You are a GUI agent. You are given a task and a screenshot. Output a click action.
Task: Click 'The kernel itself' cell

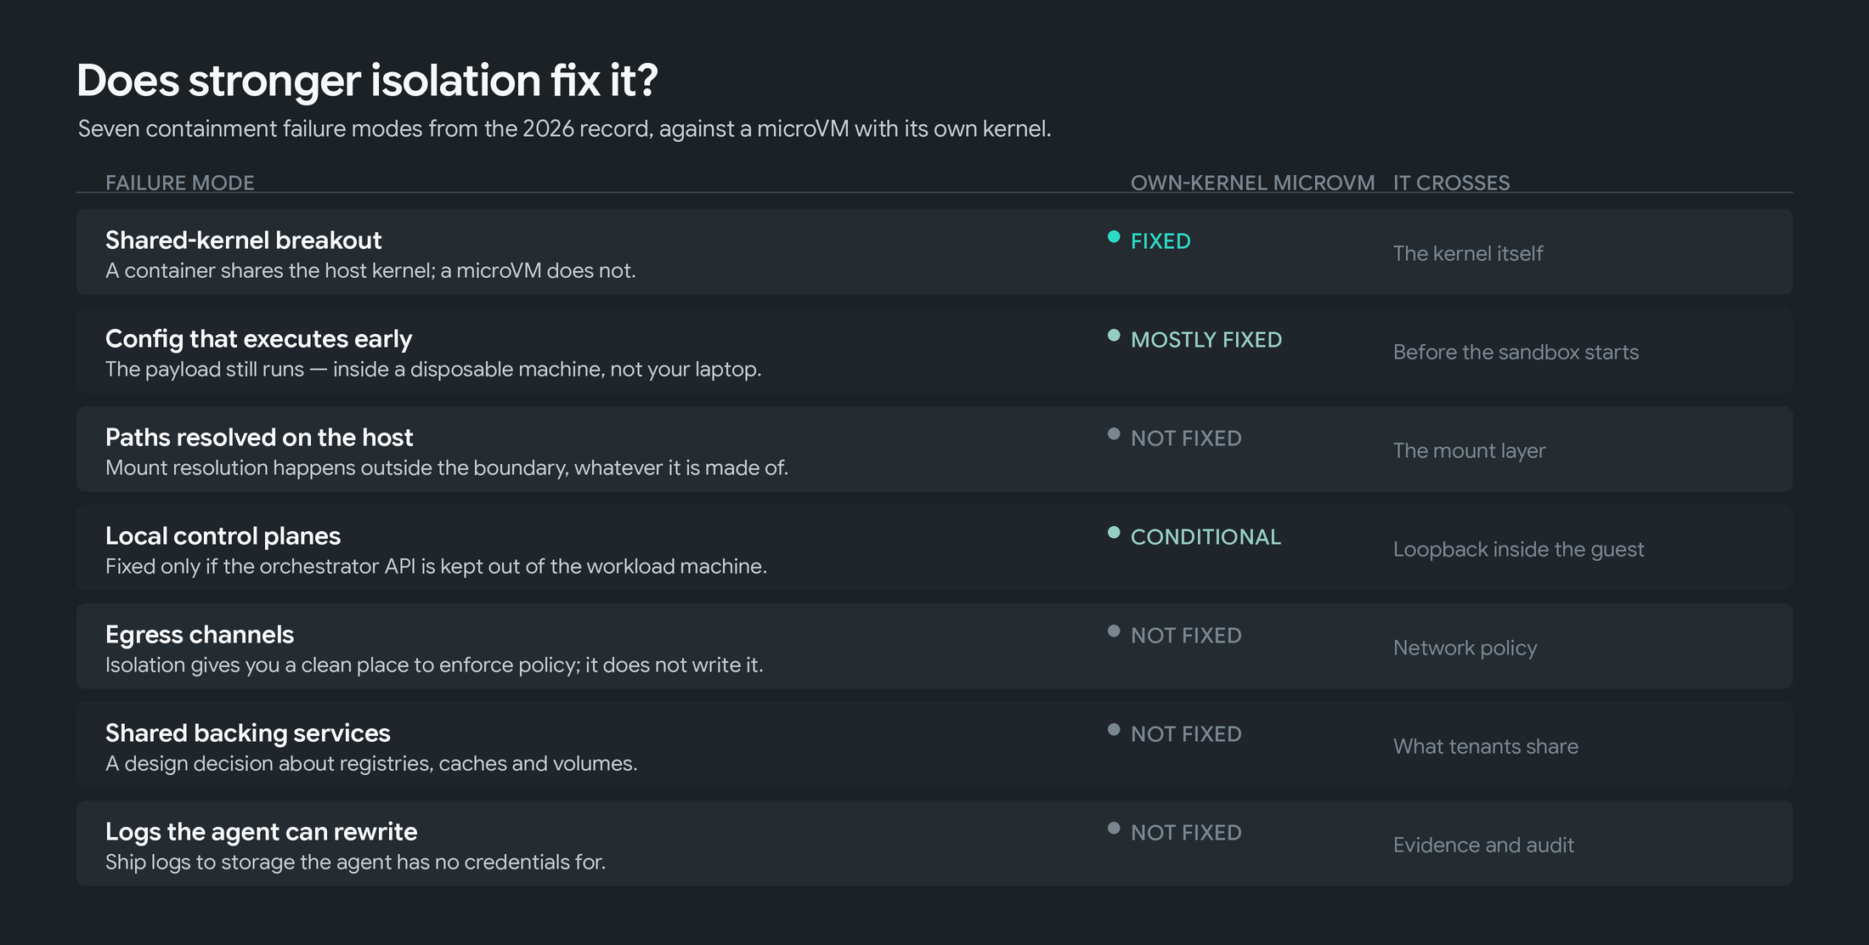pos(1468,253)
